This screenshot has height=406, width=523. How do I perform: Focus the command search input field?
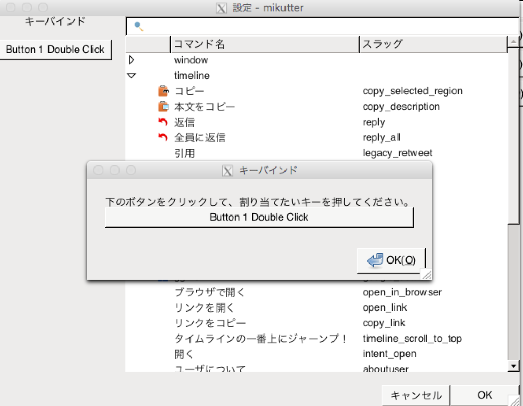point(322,26)
